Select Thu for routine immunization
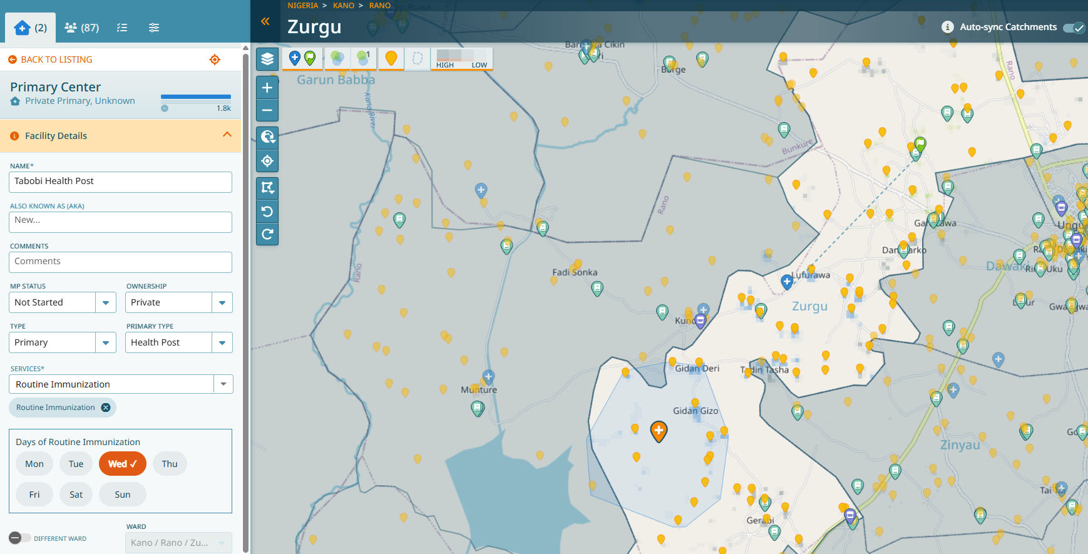Screen dimensions: 1088x554 pos(170,464)
